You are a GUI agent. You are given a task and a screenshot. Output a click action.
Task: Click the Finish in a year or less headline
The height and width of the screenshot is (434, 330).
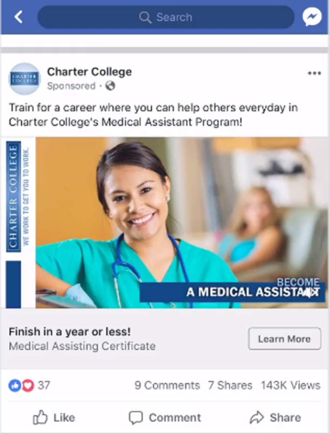pos(70,332)
